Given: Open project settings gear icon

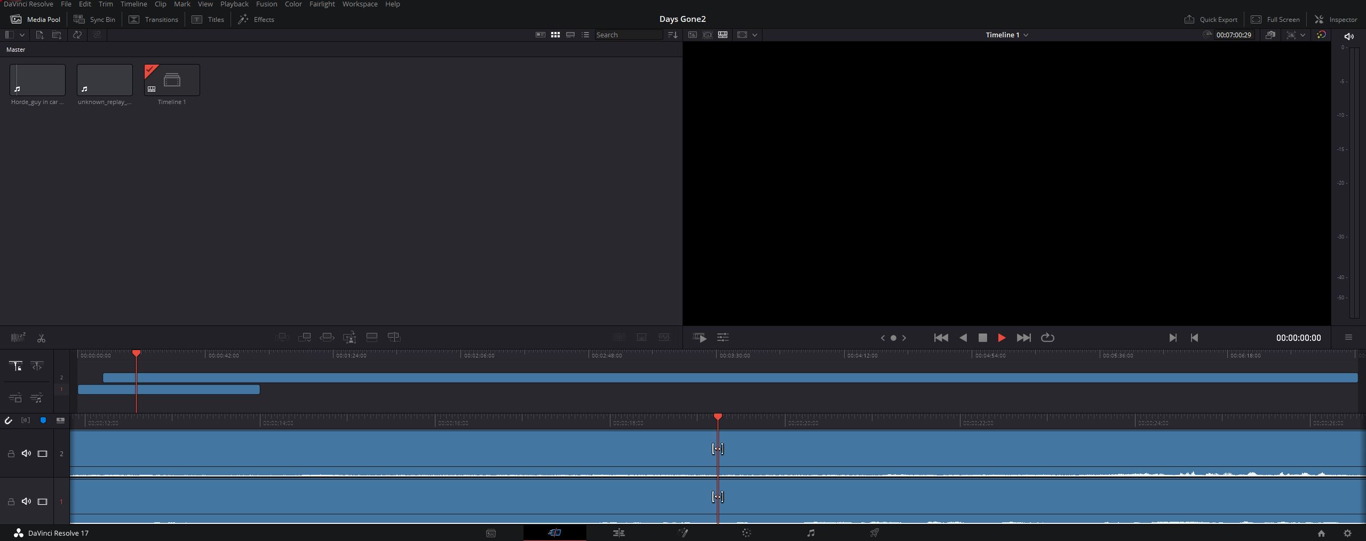Looking at the screenshot, I should [x=1347, y=533].
